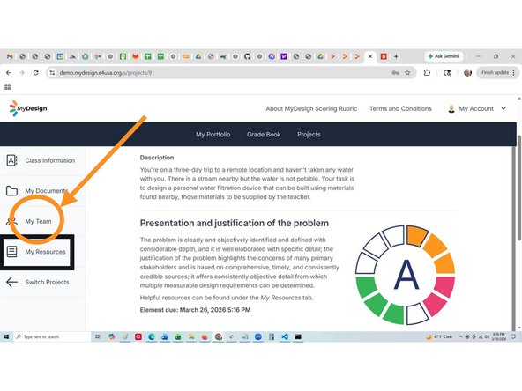Click the Chrome profile avatar
The width and height of the screenshot is (522, 391).
[x=467, y=72]
